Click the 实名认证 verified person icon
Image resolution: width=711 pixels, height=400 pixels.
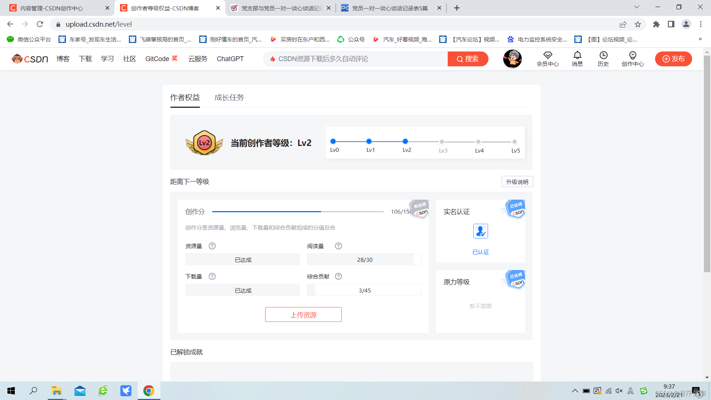click(x=481, y=231)
